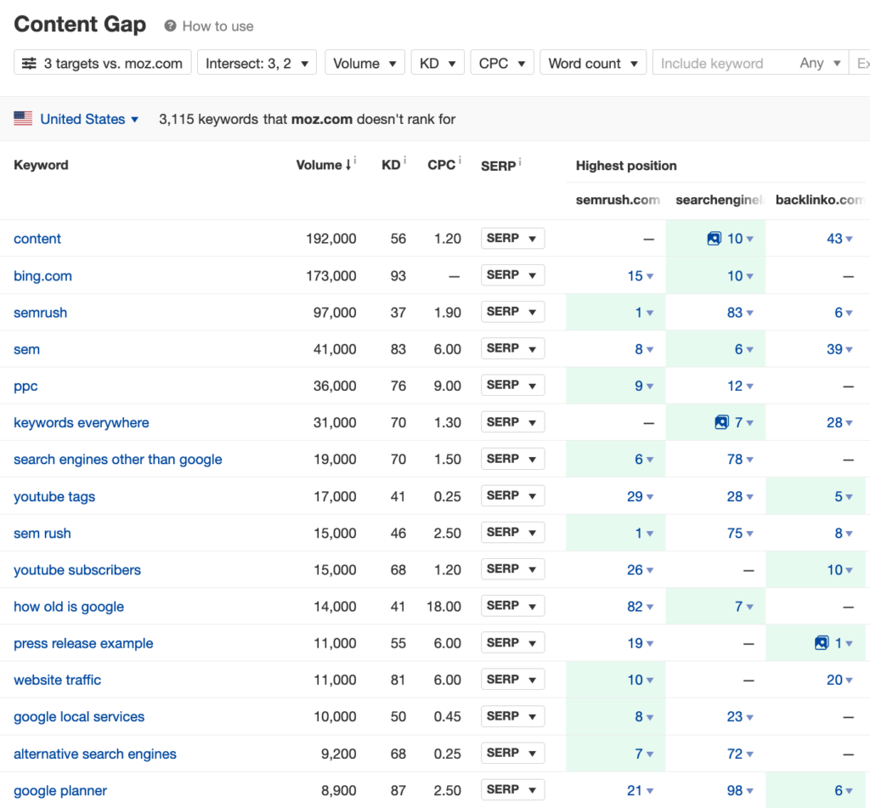Click semrush.com position 29 for youtube tags
Image resolution: width=870 pixels, height=808 pixels.
coord(641,496)
